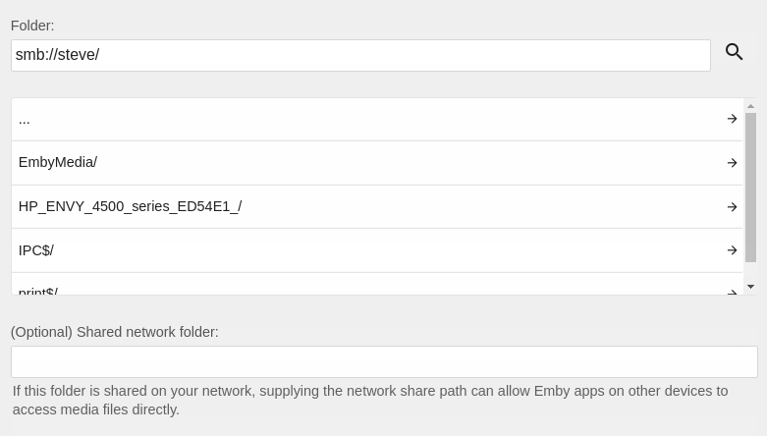Focus the Folder path field showing smb://steve/
The height and width of the screenshot is (436, 767).
(x=359, y=55)
